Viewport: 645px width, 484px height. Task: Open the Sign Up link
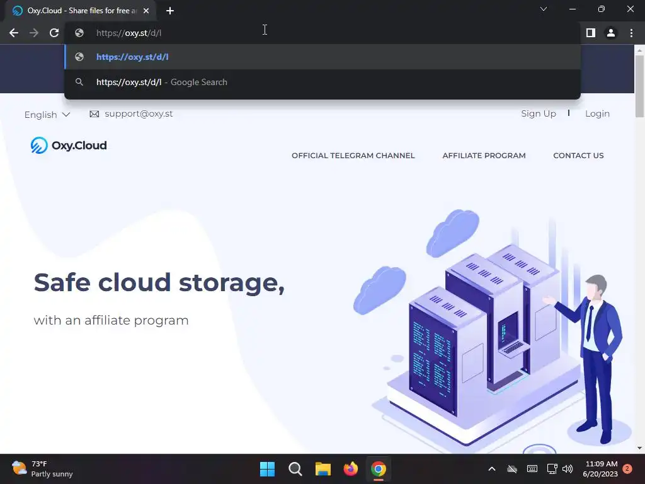[x=539, y=113]
